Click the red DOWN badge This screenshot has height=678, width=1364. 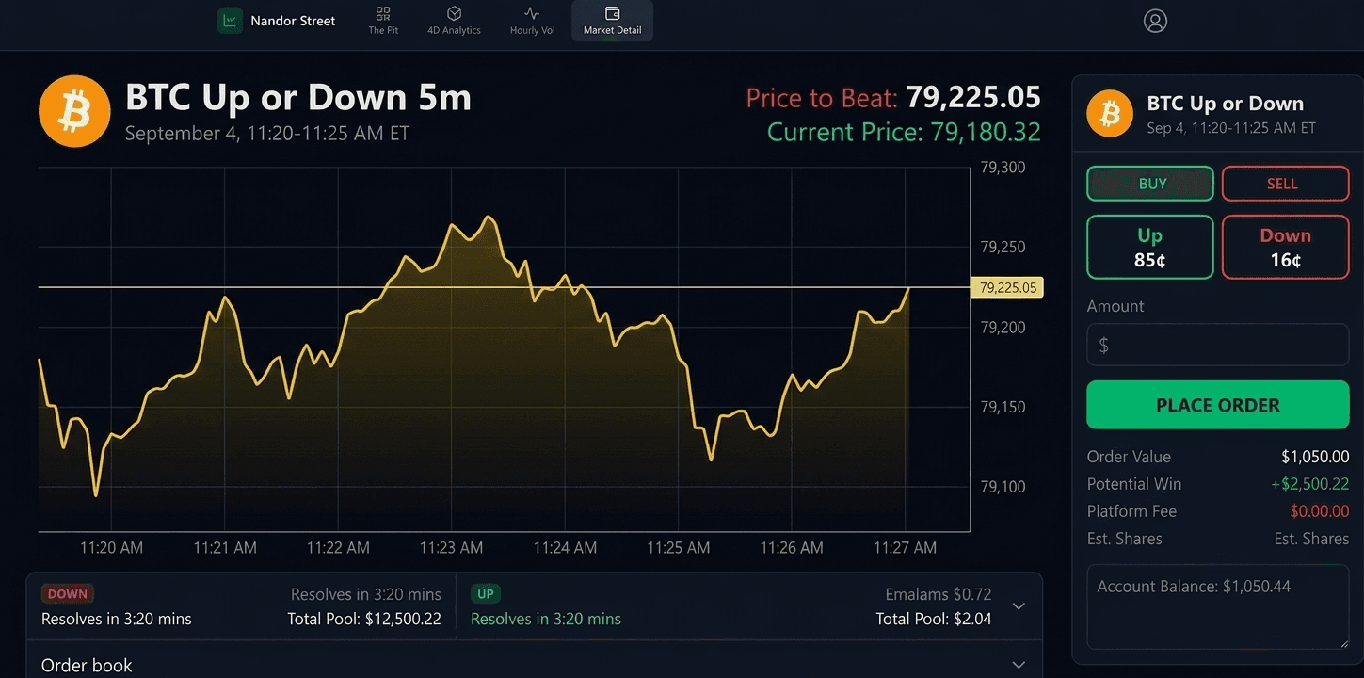coord(68,594)
